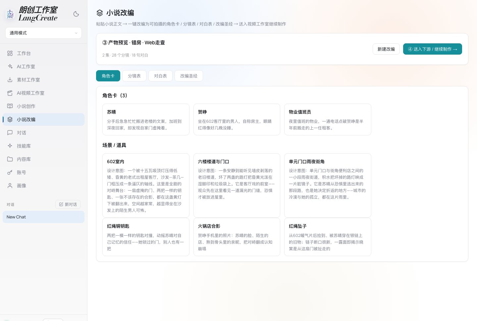Click the 账号 key icon
The height and width of the screenshot is (321, 477).
point(10,172)
